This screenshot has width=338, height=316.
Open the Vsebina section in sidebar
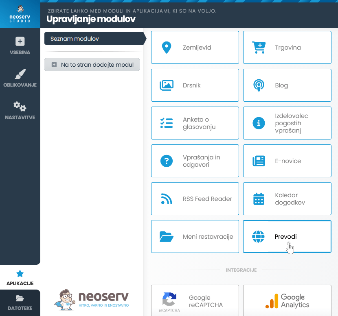[x=20, y=46]
